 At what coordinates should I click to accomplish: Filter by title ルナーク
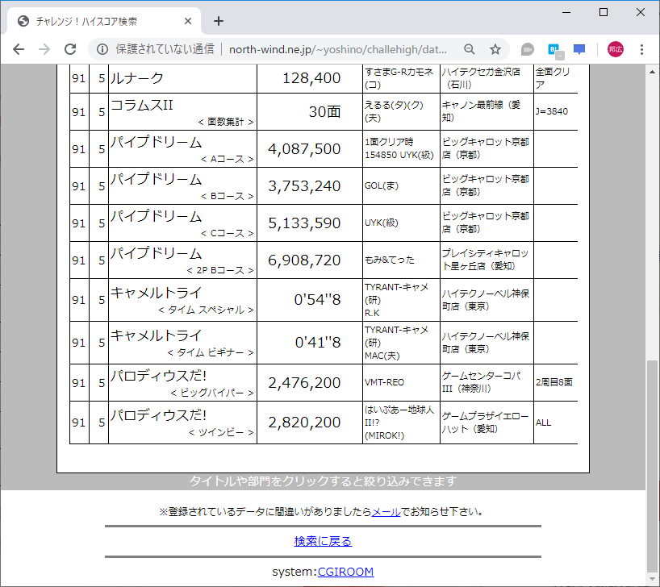[x=137, y=78]
